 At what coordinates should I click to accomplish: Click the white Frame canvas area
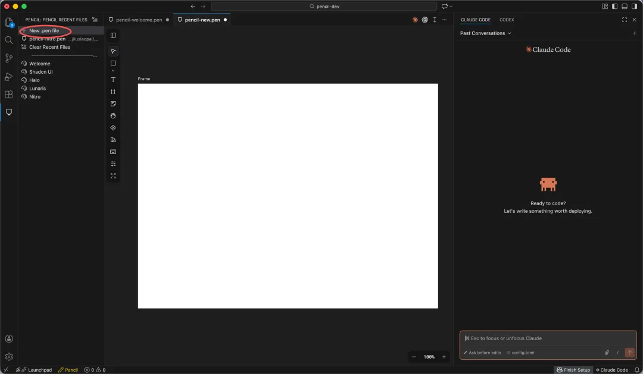(x=288, y=196)
